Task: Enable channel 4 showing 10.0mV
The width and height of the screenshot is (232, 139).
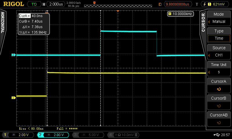Action: pos(123,135)
